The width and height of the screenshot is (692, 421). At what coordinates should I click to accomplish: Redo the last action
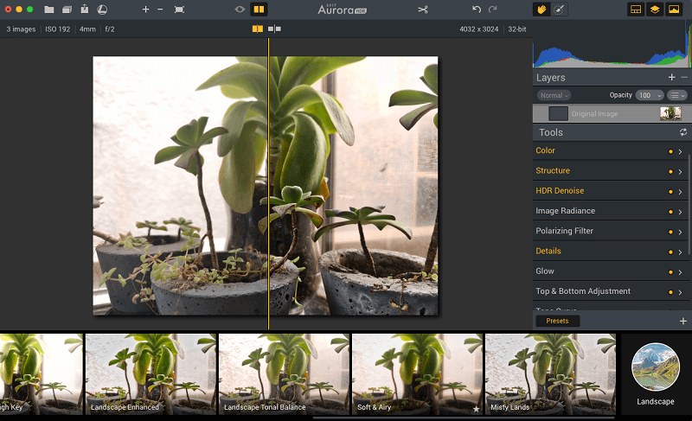coord(492,9)
